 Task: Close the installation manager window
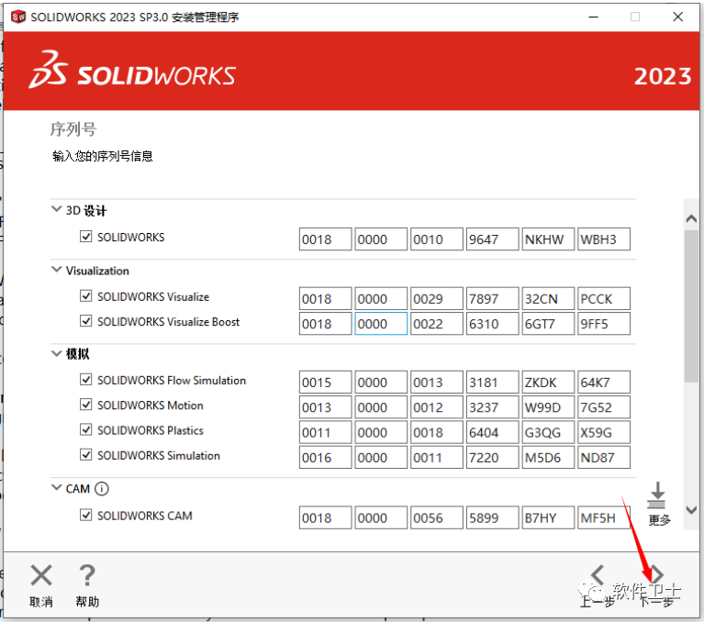(678, 17)
